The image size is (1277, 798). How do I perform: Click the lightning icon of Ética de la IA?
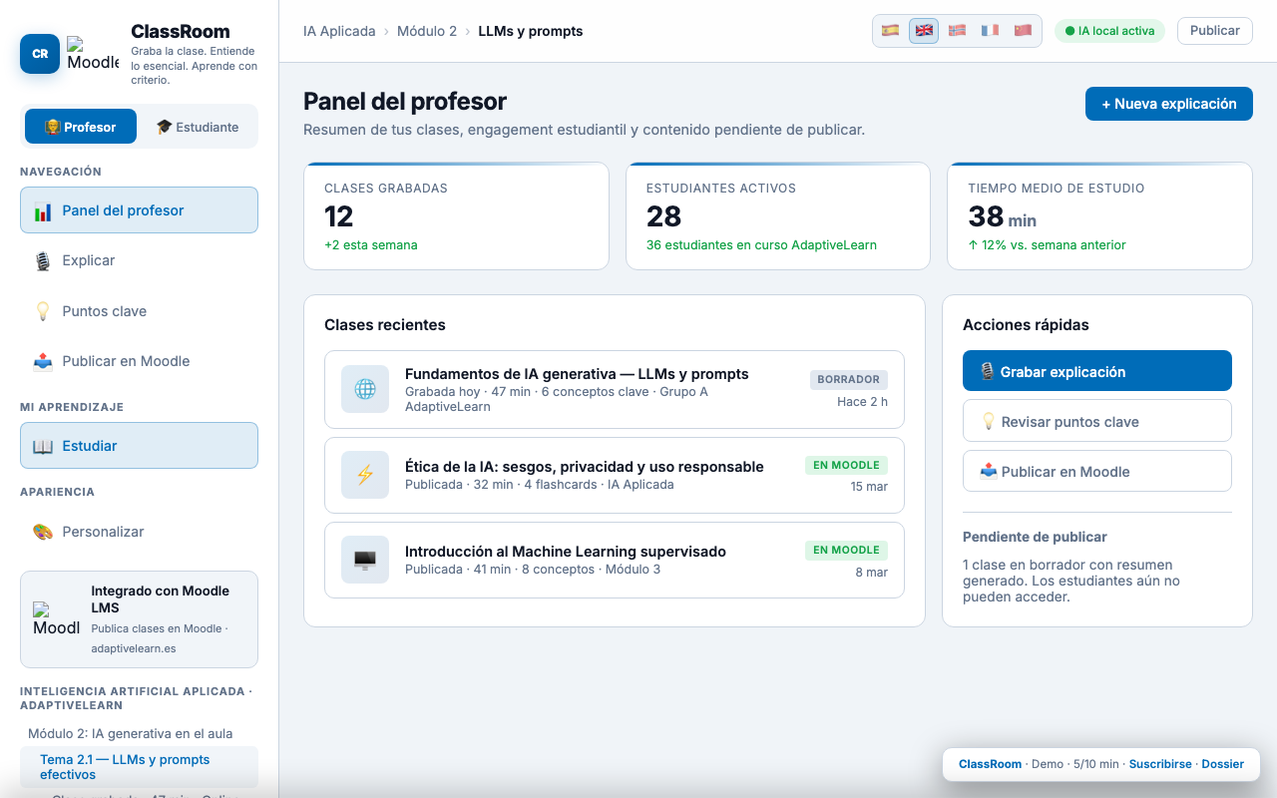[365, 475]
